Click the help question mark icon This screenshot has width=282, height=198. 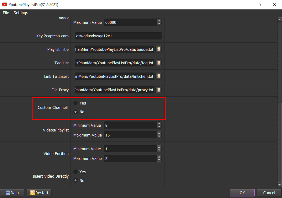[x=260, y=4]
